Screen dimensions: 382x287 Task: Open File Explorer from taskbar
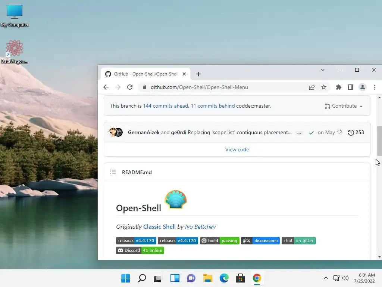[207, 278]
